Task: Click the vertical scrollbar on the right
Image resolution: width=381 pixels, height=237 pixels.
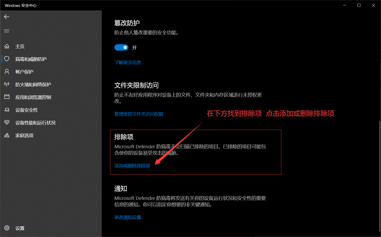Action: (380, 175)
